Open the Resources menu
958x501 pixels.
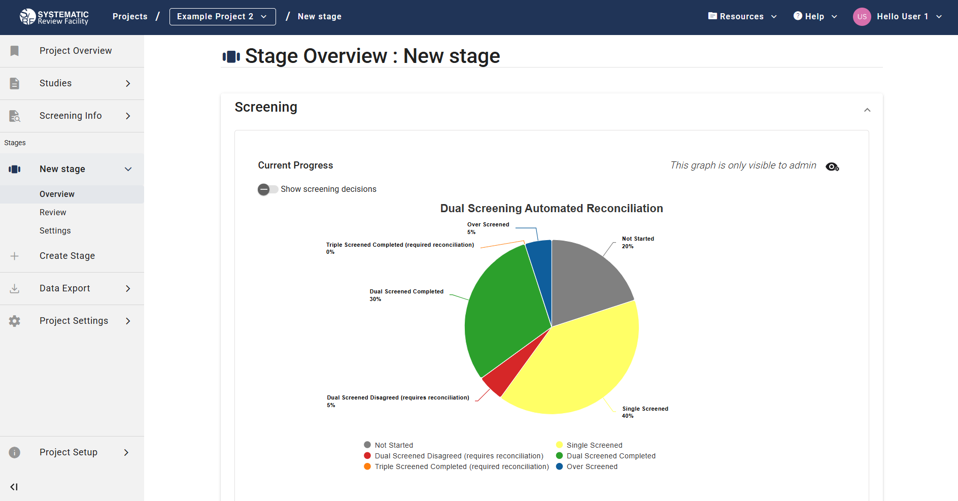click(742, 16)
